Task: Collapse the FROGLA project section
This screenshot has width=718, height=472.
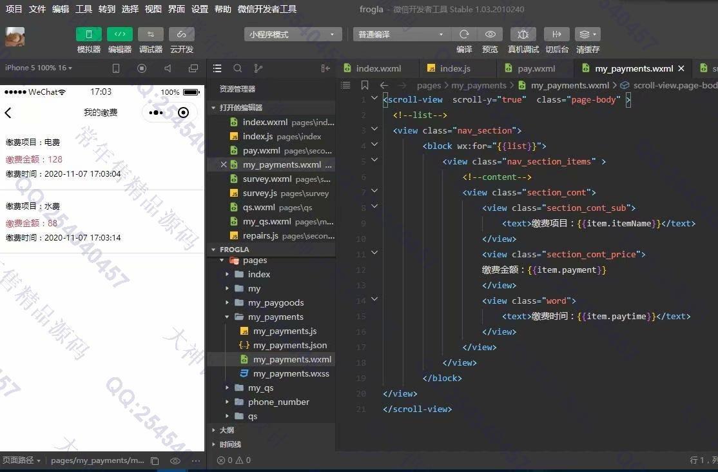Action: tap(213, 250)
